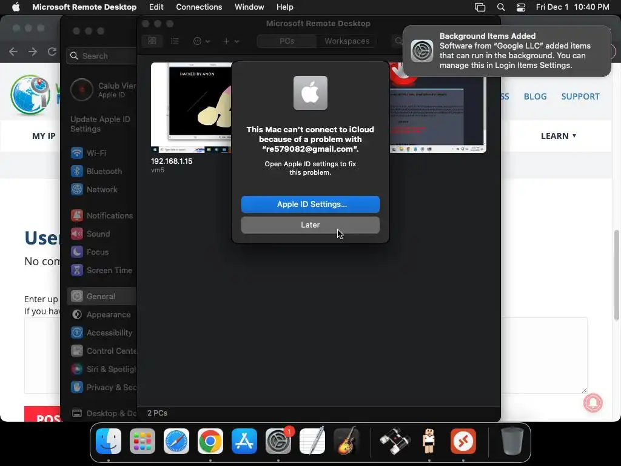Viewport: 621px width, 466px height.
Task: Open Google Chrome from the Dock
Action: pos(210,441)
